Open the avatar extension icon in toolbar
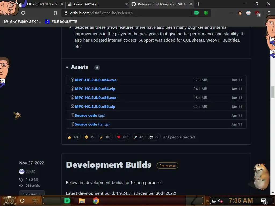The height and width of the screenshot is (206, 275). click(x=240, y=13)
